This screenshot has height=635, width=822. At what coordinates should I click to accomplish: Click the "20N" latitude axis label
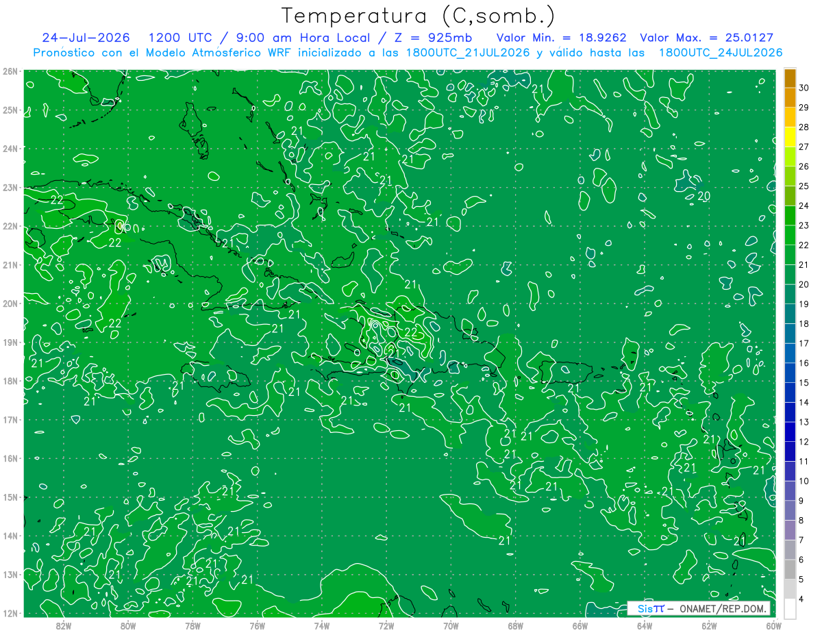[x=10, y=303]
